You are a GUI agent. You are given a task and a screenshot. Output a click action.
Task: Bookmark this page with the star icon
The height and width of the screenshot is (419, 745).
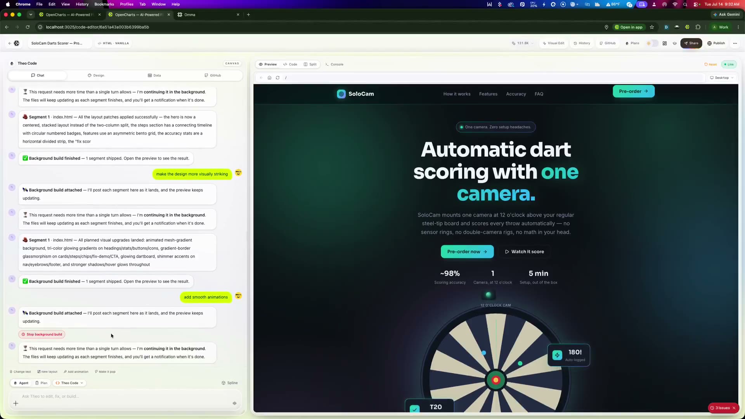click(x=652, y=27)
